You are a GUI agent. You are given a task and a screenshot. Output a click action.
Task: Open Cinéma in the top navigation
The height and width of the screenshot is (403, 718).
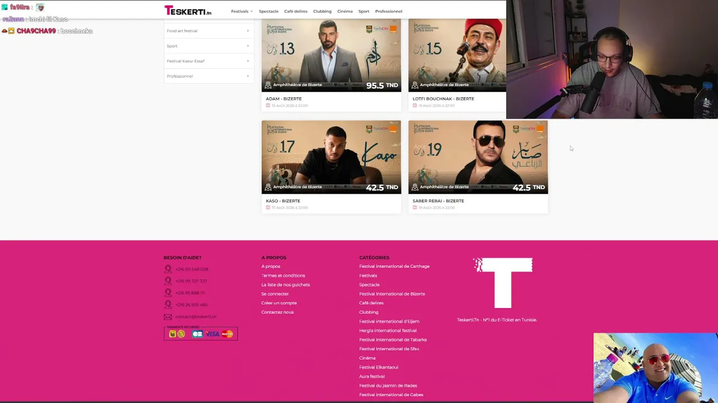coord(345,11)
